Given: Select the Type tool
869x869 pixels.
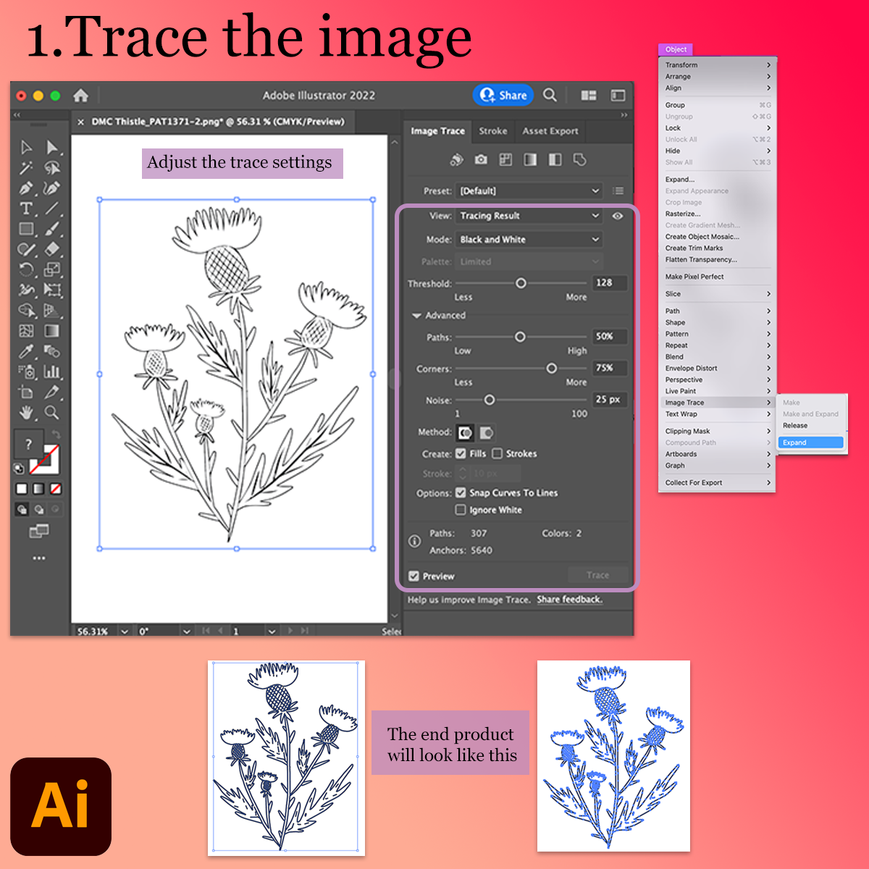Looking at the screenshot, I should [x=26, y=208].
